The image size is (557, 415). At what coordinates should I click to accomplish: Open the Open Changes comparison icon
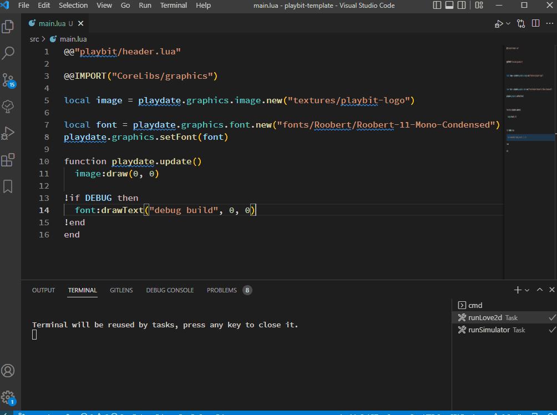520,23
